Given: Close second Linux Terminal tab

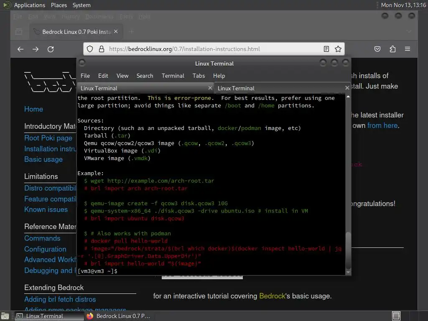Looking at the screenshot, I should 347,88.
